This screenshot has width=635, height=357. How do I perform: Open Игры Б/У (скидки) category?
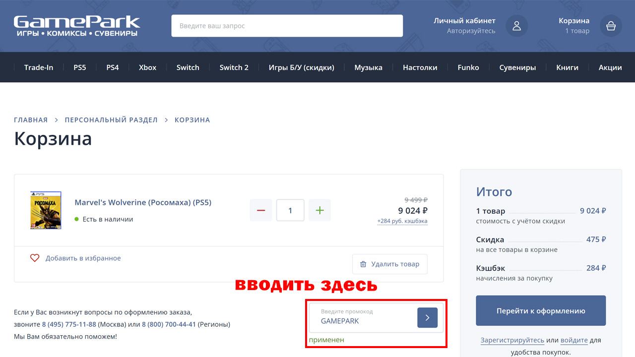(302, 67)
